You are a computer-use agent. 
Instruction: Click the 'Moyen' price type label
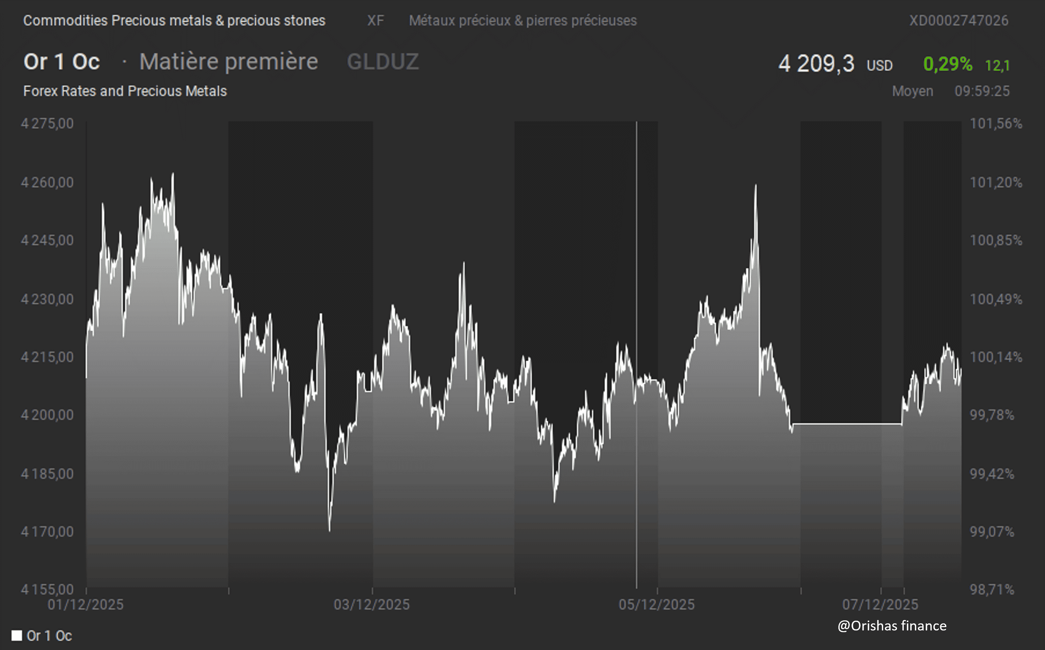point(913,91)
